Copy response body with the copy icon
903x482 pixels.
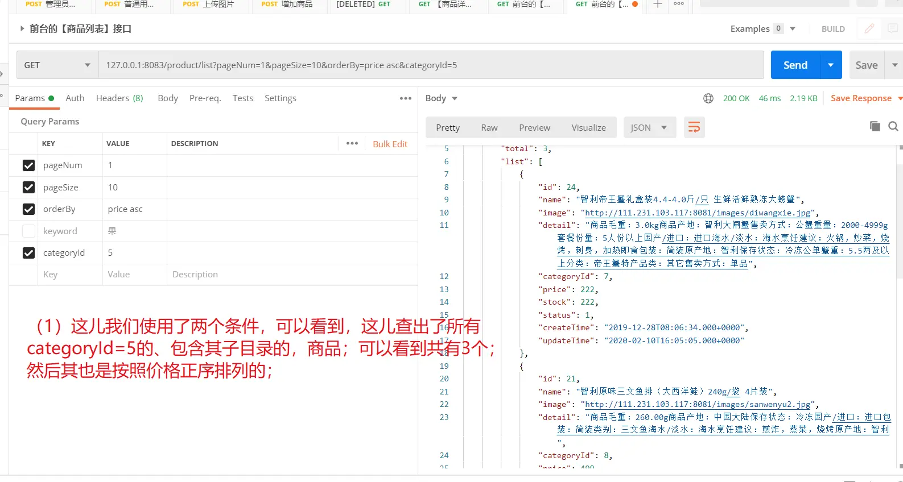click(875, 126)
